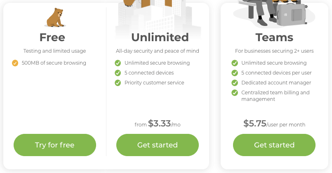Click 'For businesses securing 2+ users' text
The width and height of the screenshot is (332, 173).
pos(274,51)
